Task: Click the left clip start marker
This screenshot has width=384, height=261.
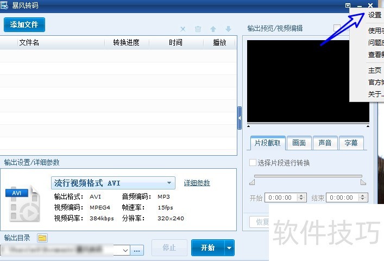Action: 252,182
